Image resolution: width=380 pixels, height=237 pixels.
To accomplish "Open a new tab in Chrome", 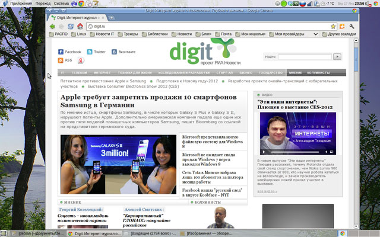I will tap(111, 18).
